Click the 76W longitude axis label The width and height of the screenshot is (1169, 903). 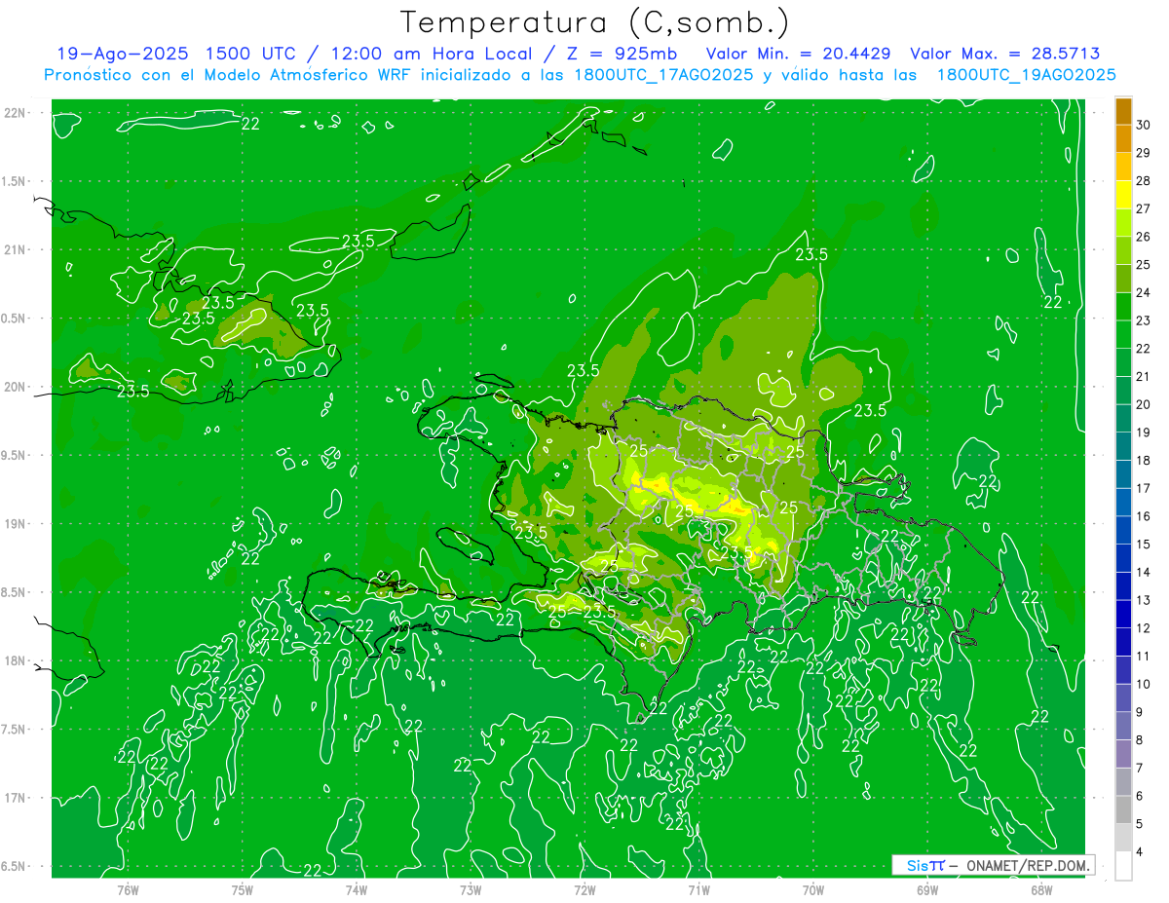coord(128,890)
